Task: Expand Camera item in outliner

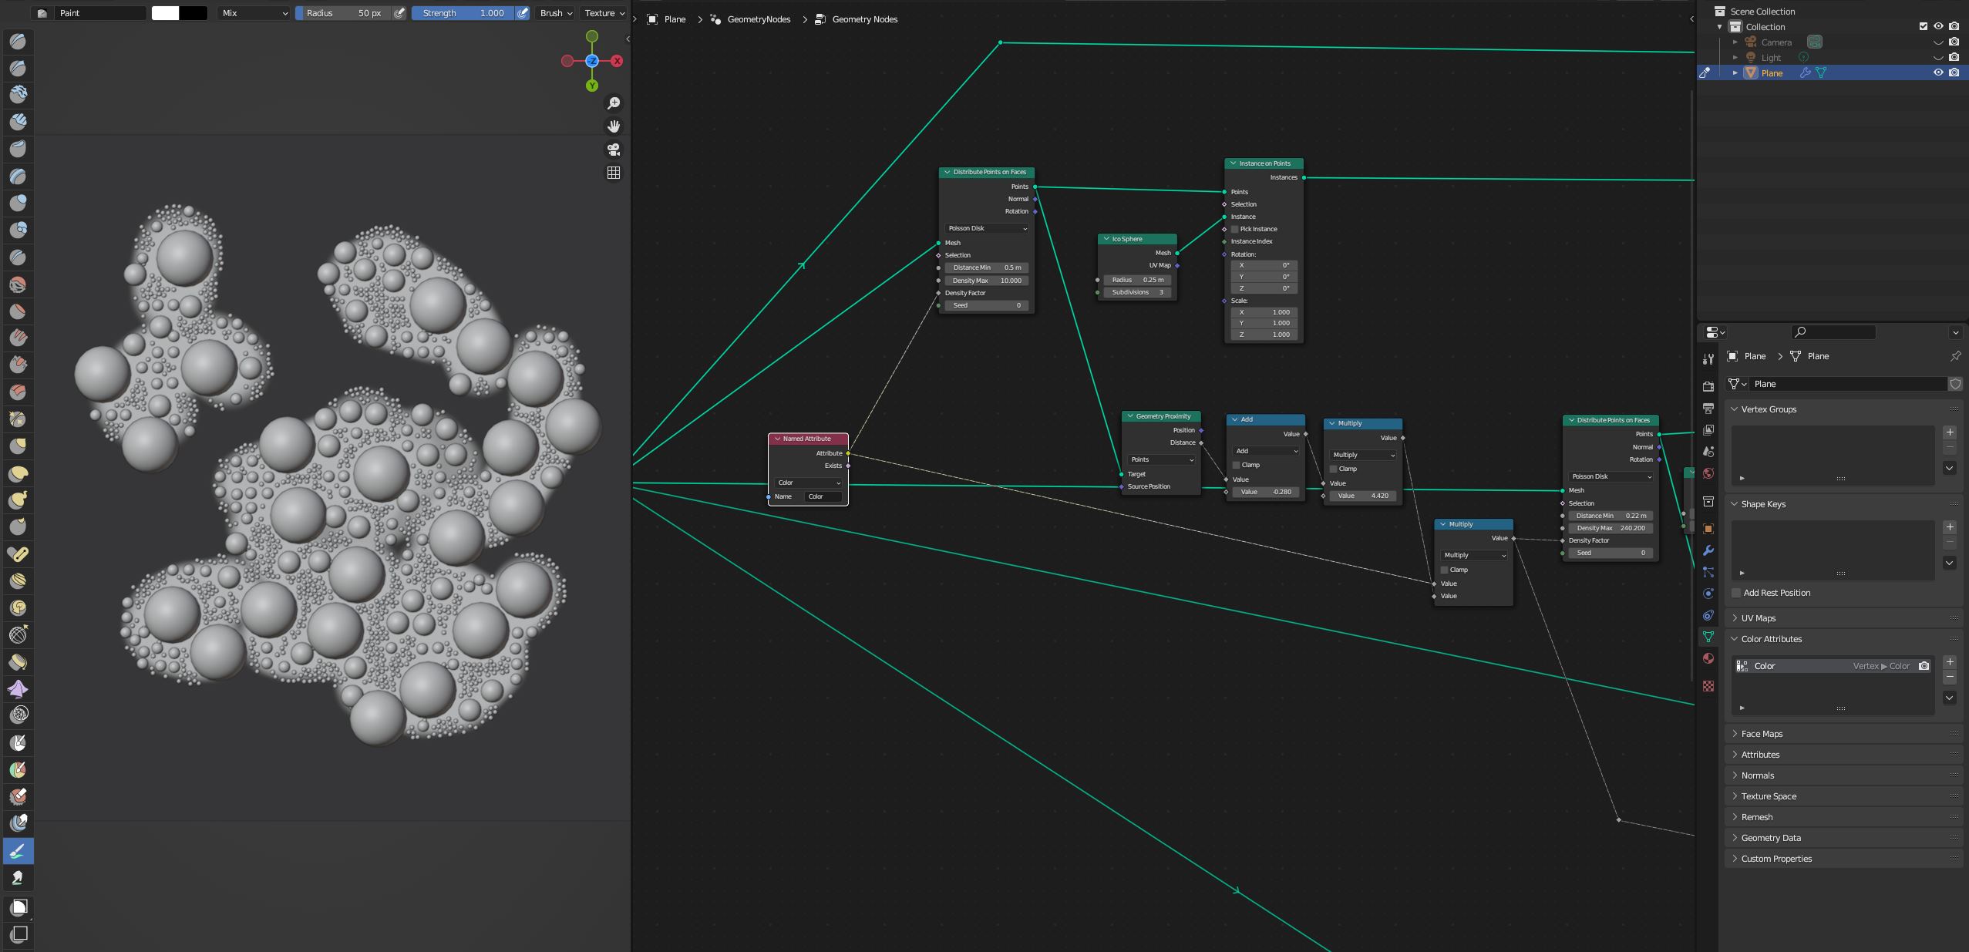Action: click(1735, 42)
